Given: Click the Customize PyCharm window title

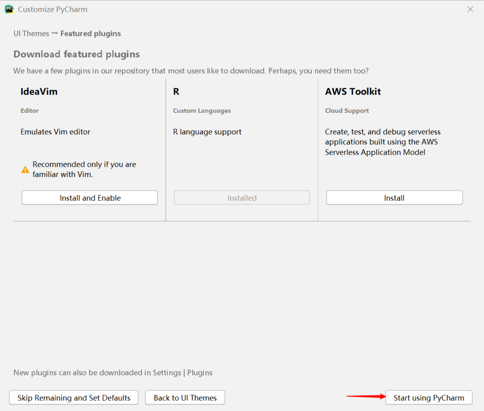Looking at the screenshot, I should pos(53,9).
